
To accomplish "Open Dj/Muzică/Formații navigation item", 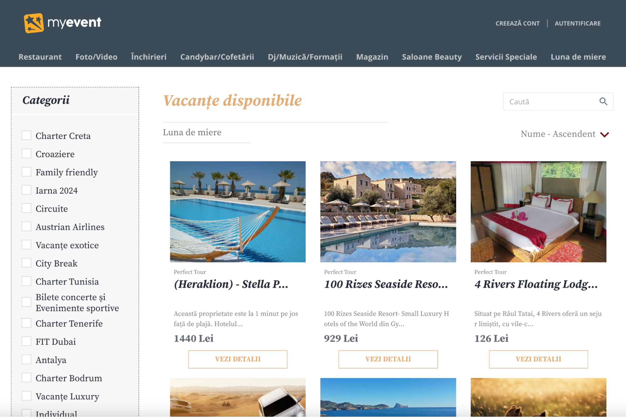I will tap(305, 57).
